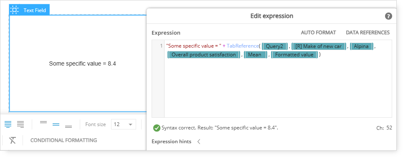403x157 pixels.
Task: Click the clear formatting icon
Action: [x=13, y=140]
